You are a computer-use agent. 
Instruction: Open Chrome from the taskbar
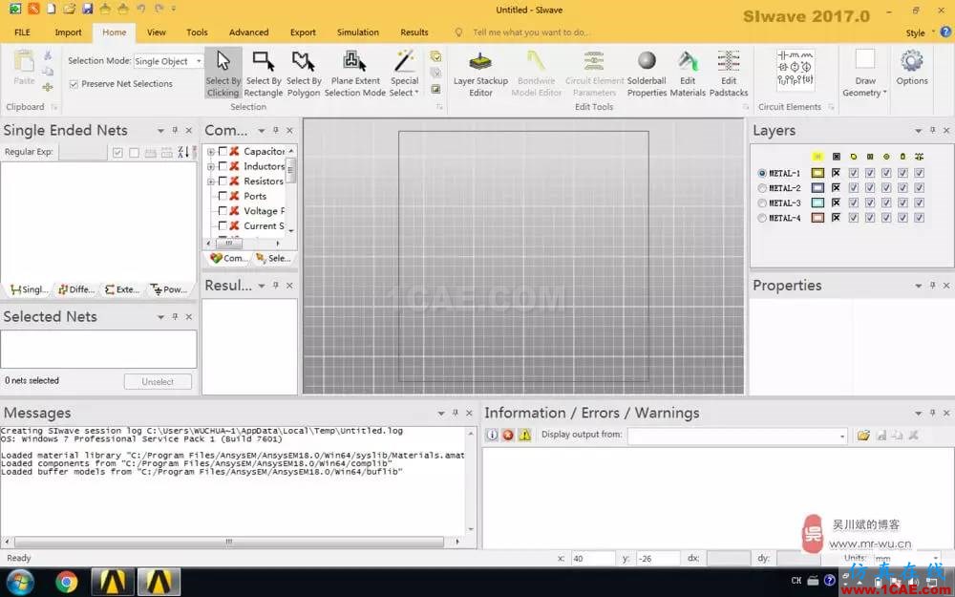click(x=67, y=582)
